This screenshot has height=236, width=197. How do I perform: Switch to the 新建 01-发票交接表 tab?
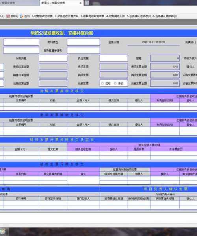click(x=53, y=3)
